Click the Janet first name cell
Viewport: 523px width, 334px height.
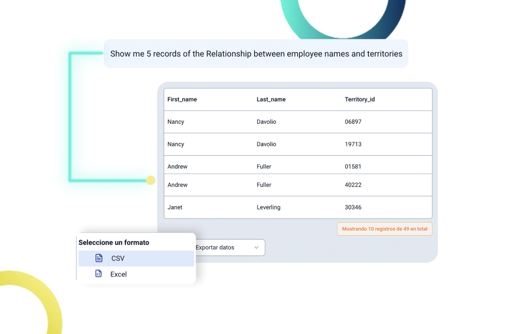tap(175, 207)
